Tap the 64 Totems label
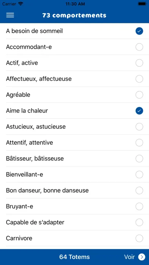This screenshot has height=265, width=149. (x=74, y=257)
